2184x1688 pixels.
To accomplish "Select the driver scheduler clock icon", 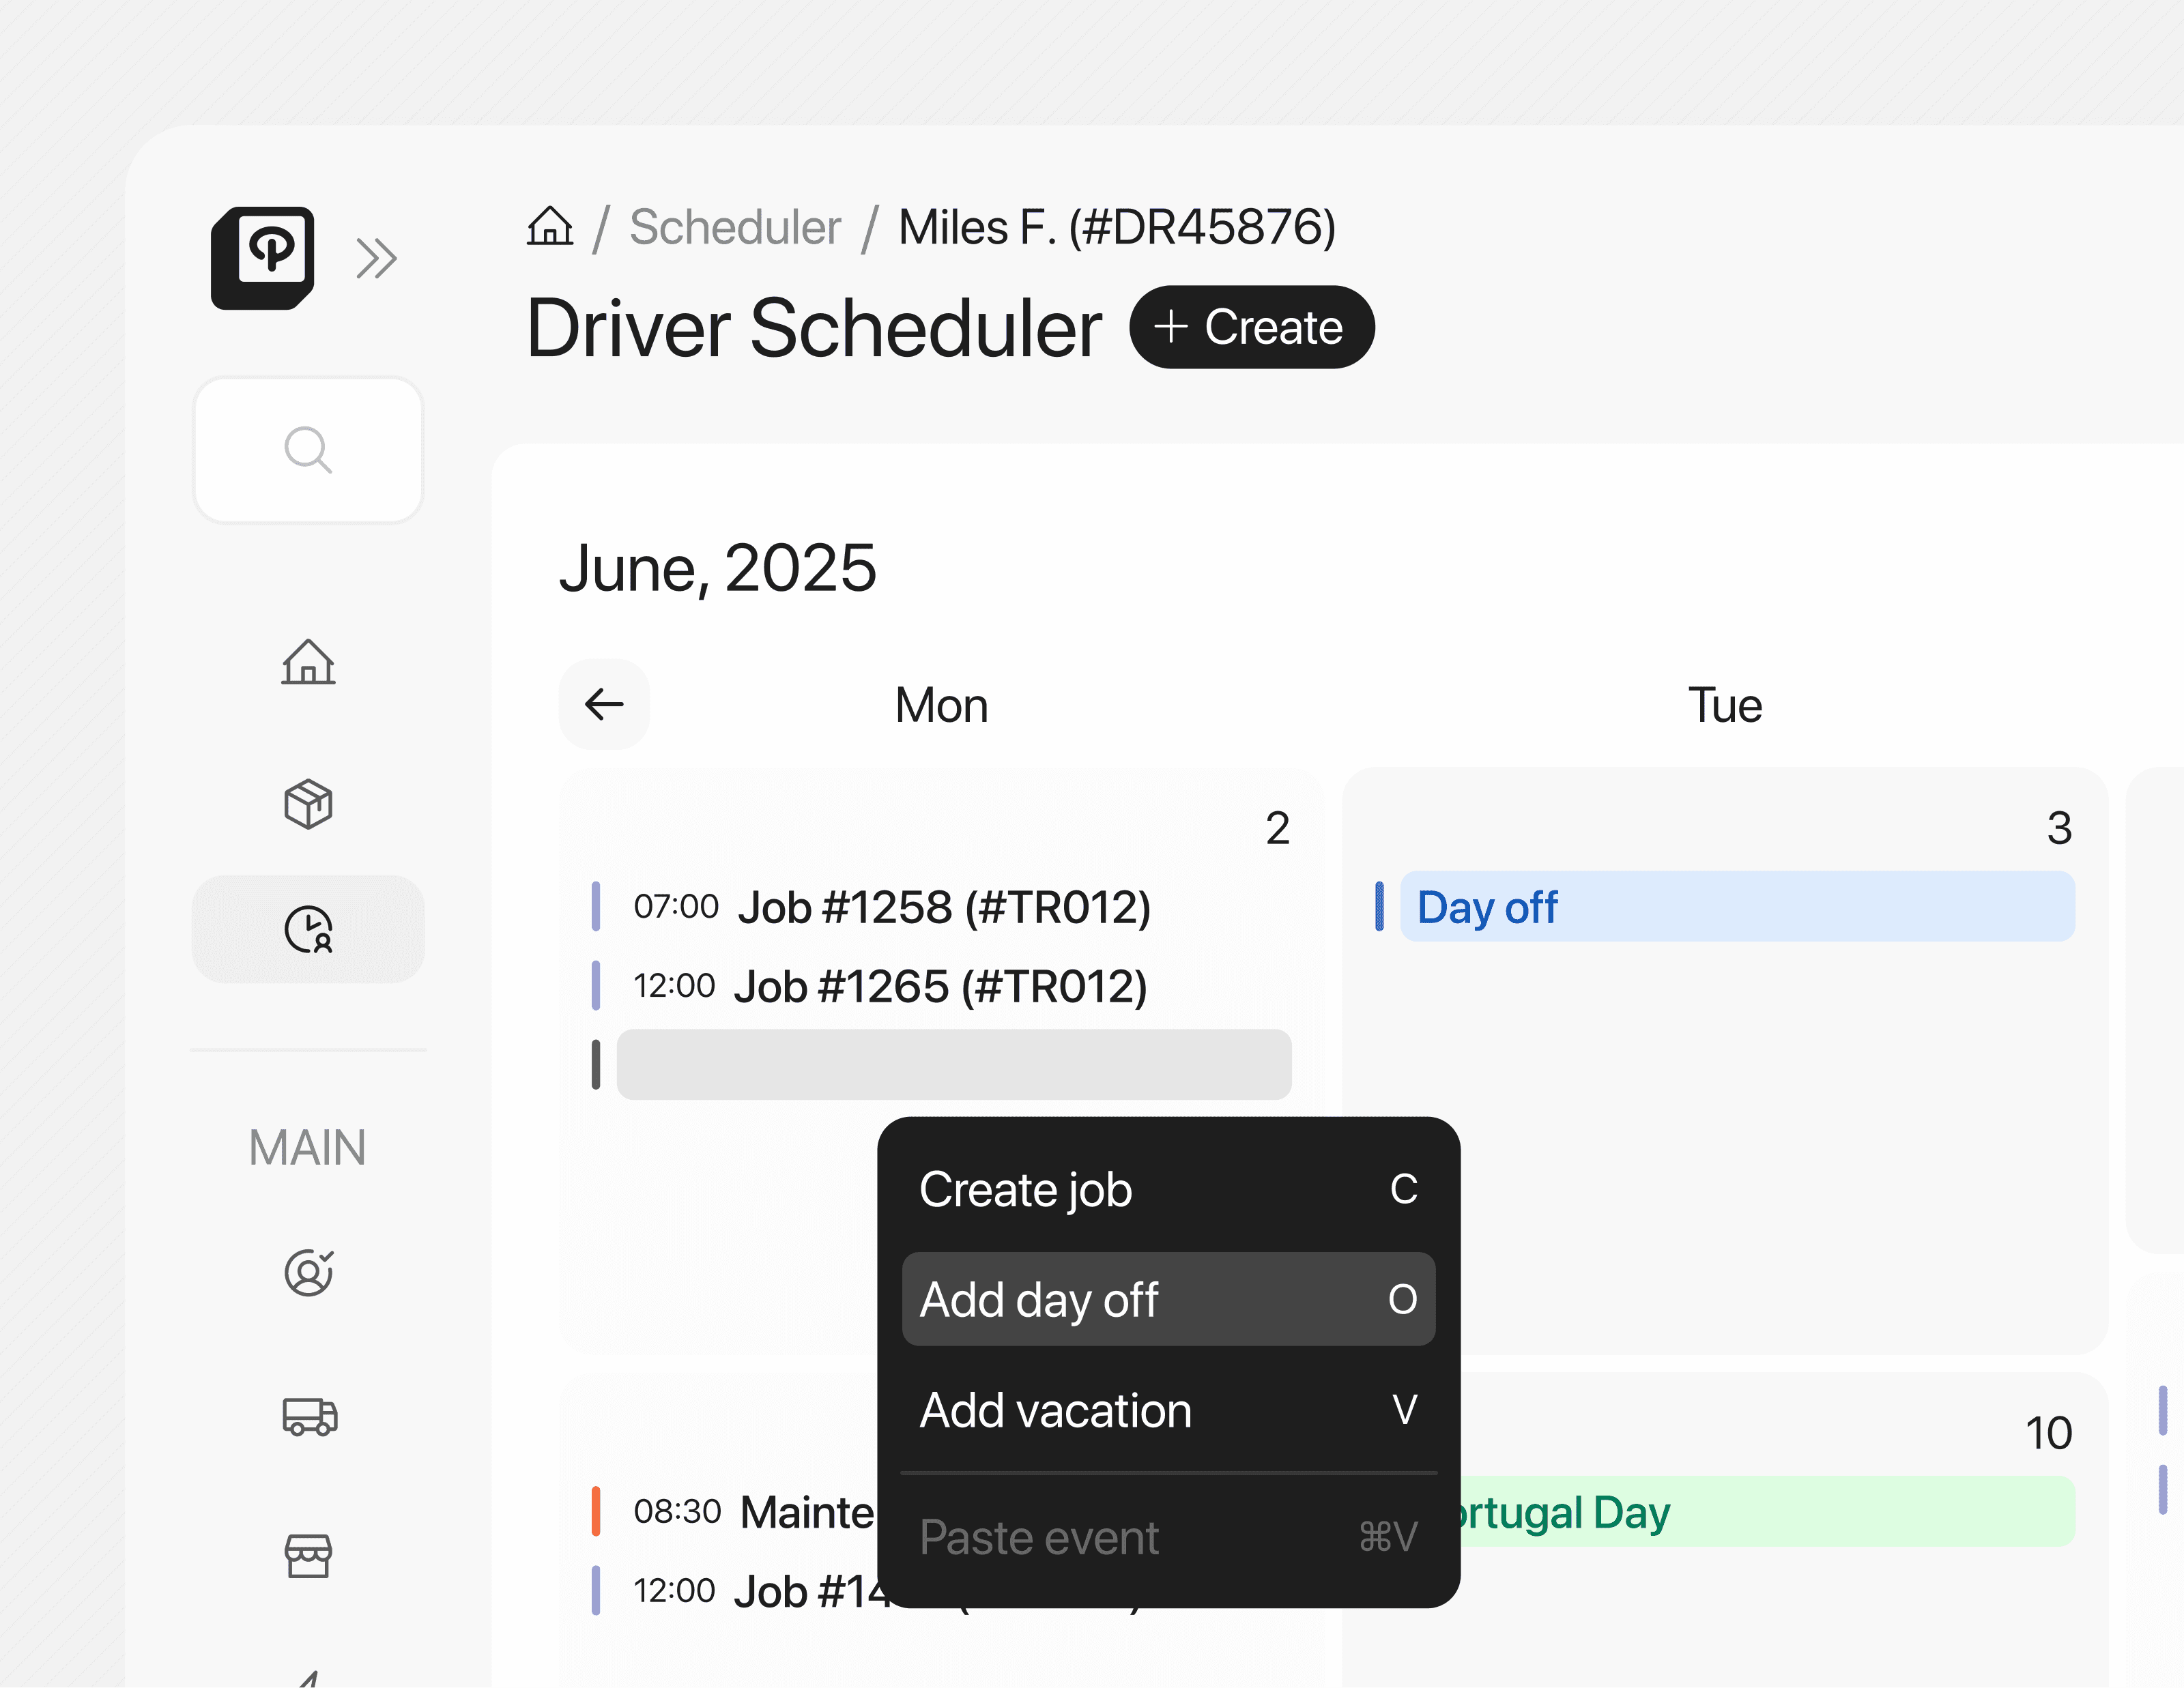I will coord(308,929).
